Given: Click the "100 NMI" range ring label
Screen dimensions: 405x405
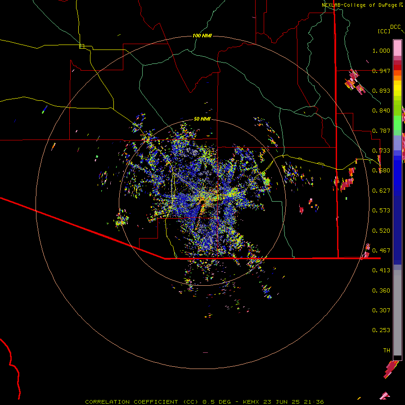Looking at the screenshot, I should (x=202, y=36).
